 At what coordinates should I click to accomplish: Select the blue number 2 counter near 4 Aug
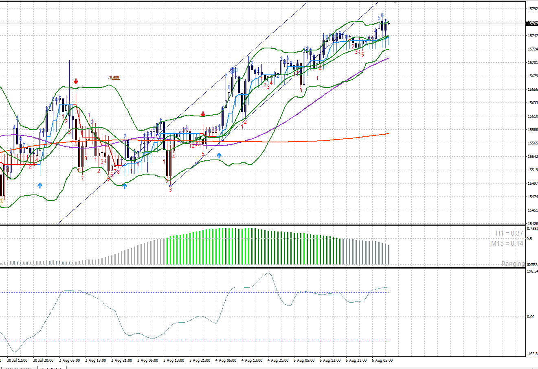click(x=278, y=76)
